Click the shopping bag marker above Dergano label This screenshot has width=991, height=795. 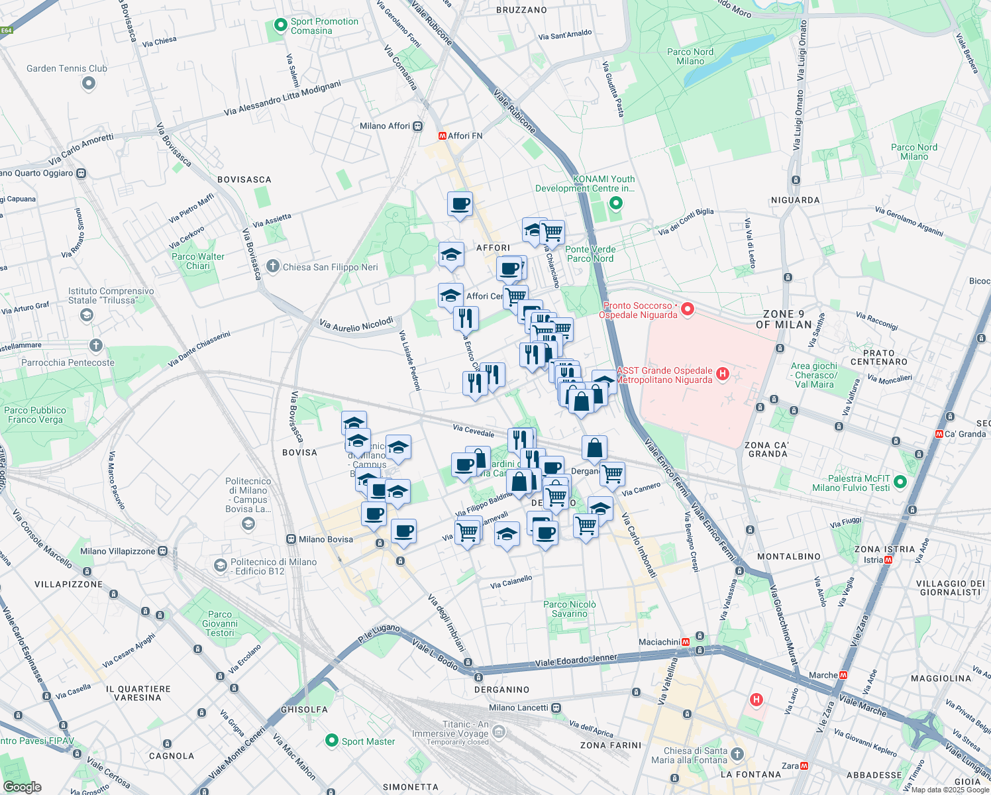tap(595, 450)
